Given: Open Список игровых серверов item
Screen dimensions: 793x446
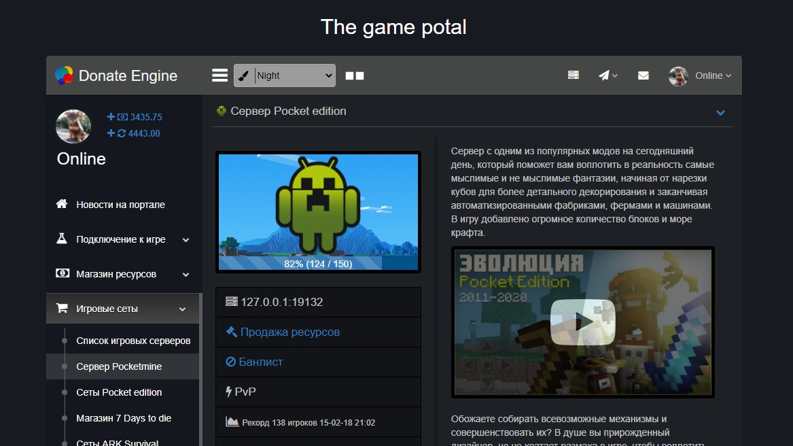Looking at the screenshot, I should click(x=133, y=341).
